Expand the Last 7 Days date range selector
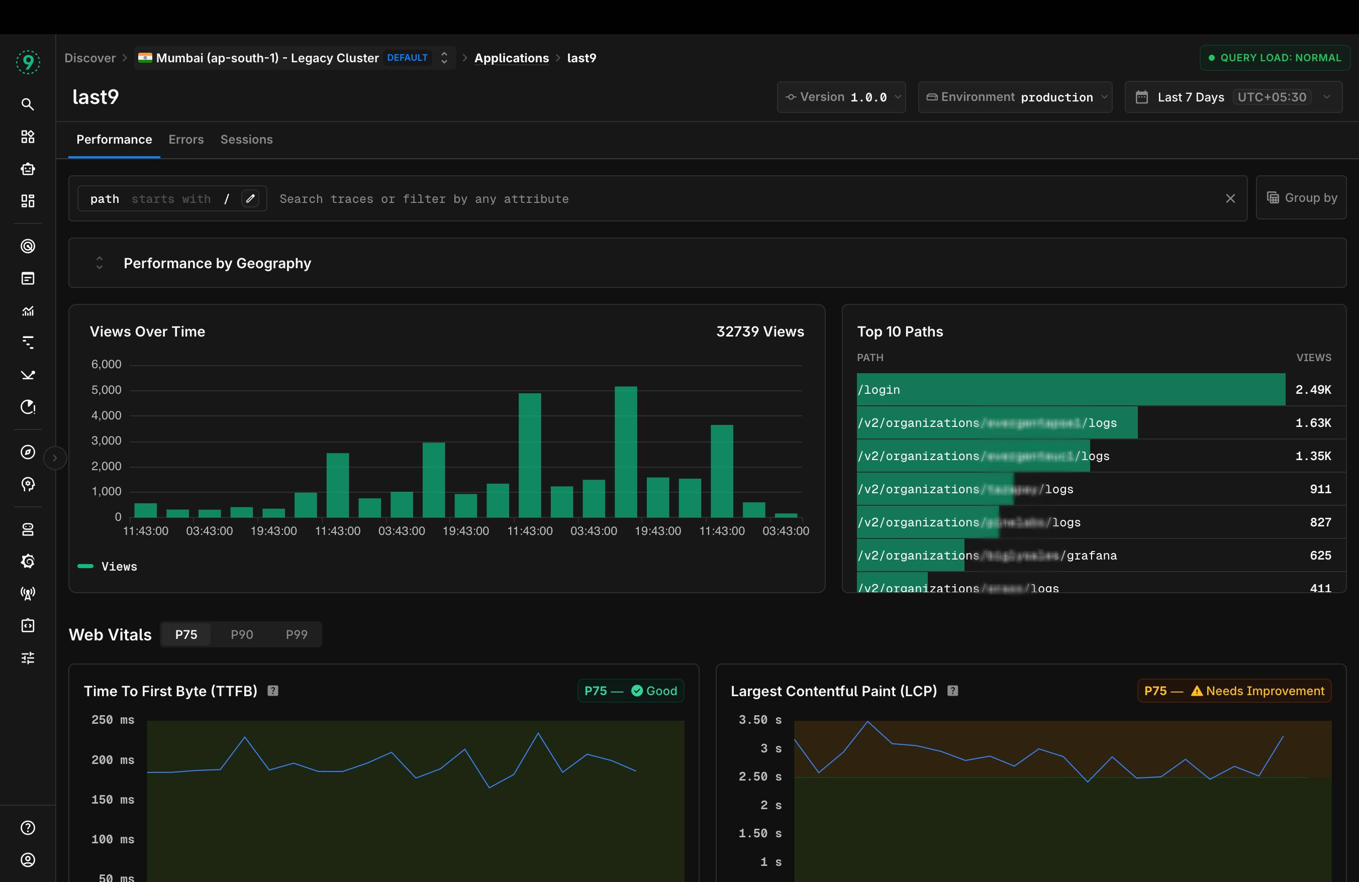The width and height of the screenshot is (1359, 882). [x=1233, y=97]
